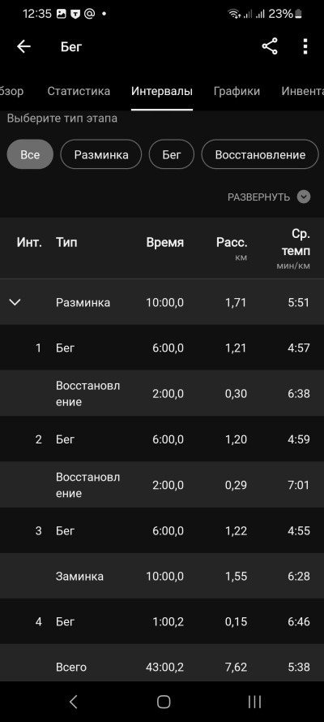Tap the Всего summary row

click(162, 667)
